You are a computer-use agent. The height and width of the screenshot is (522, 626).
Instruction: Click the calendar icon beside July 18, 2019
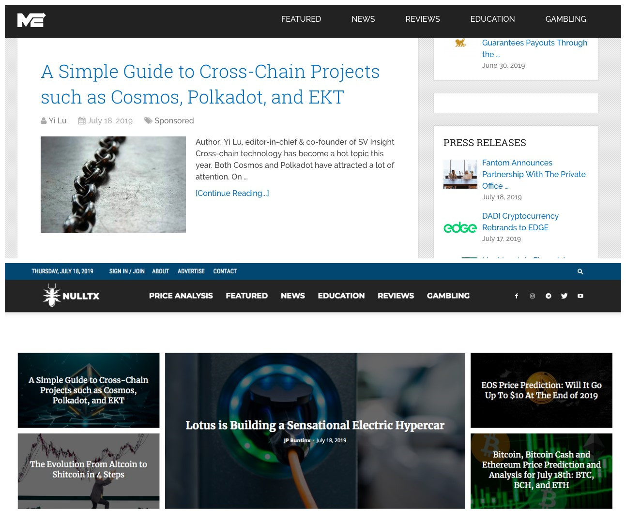[82, 121]
